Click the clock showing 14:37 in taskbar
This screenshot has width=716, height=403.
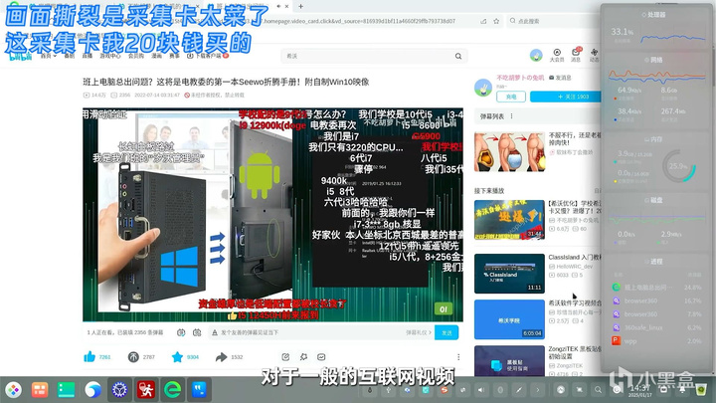click(640, 390)
